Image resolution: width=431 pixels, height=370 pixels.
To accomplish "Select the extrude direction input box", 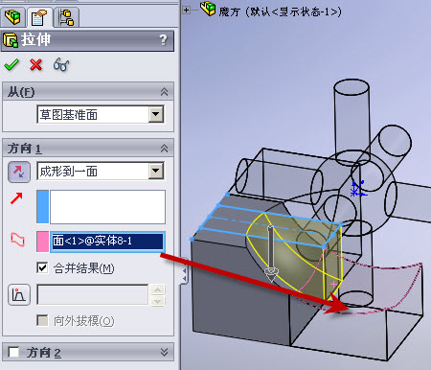I will [x=107, y=207].
